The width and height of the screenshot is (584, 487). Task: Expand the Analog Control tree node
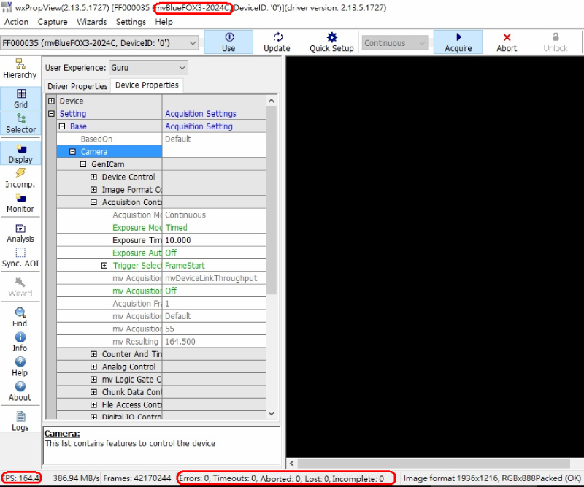pyautogui.click(x=94, y=367)
